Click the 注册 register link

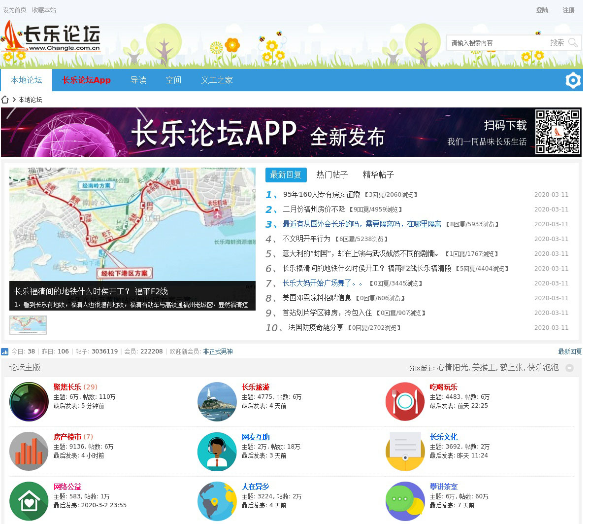tap(568, 10)
